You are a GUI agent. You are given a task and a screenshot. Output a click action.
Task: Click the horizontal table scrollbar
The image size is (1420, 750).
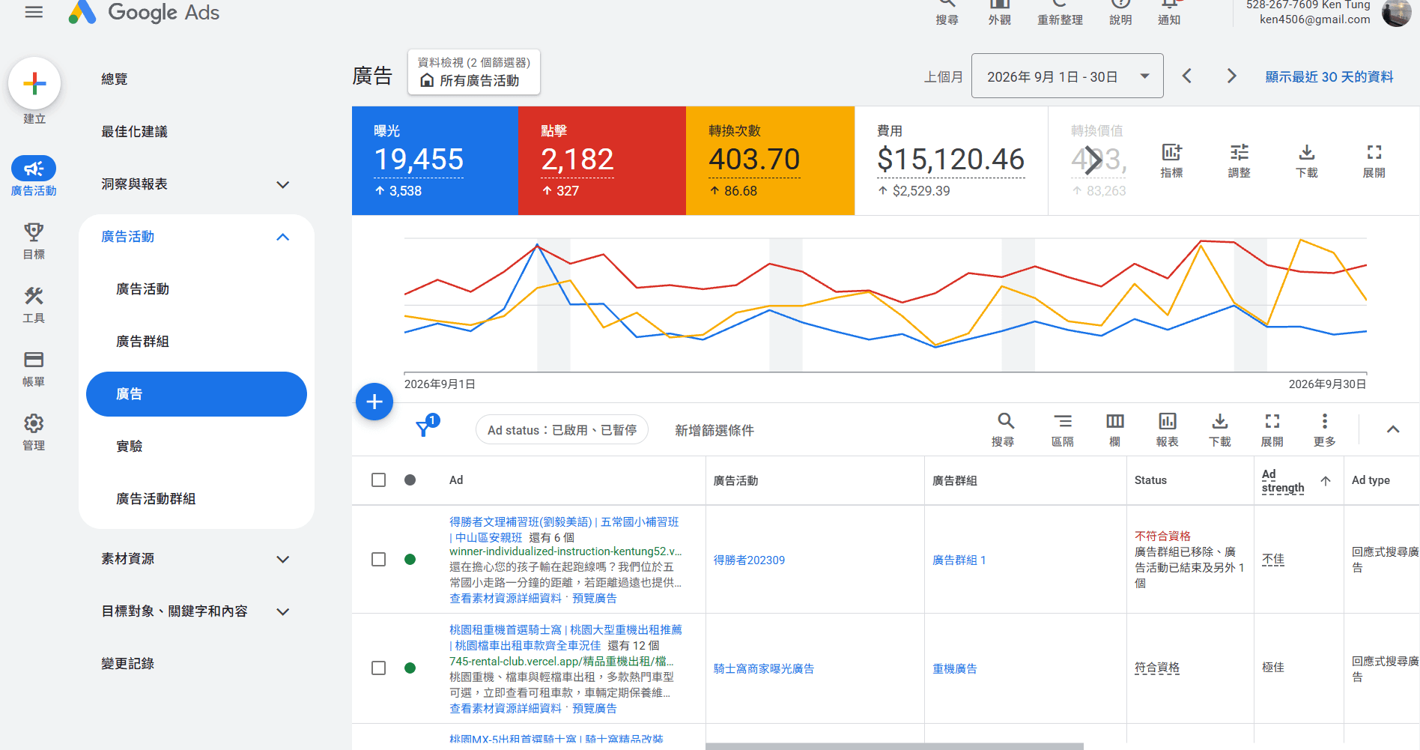[894, 746]
